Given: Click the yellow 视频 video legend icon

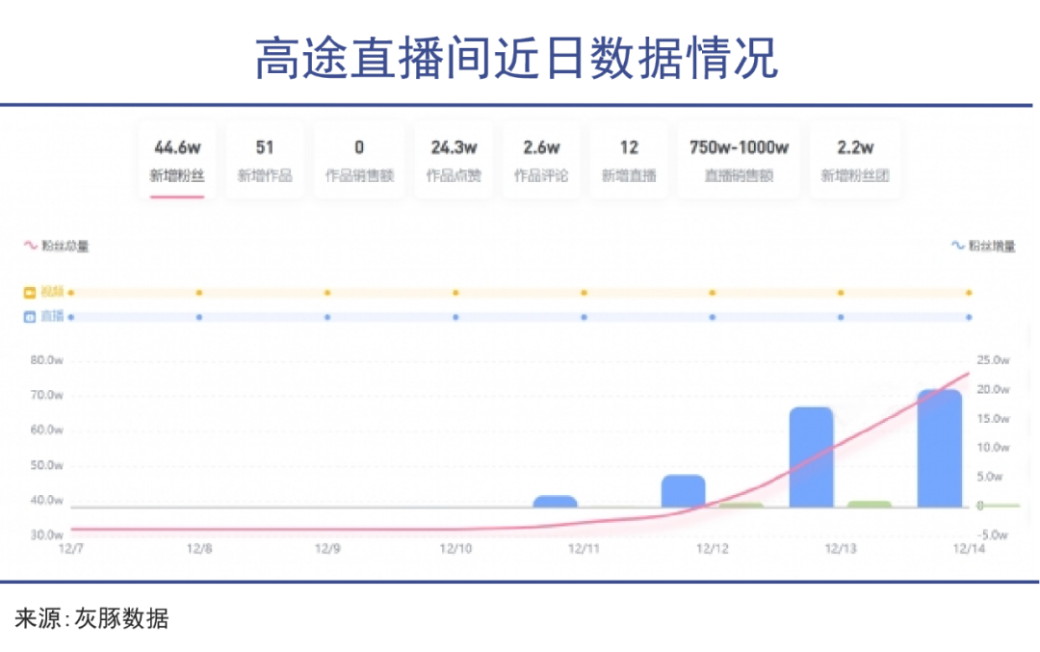Looking at the screenshot, I should click(x=29, y=291).
